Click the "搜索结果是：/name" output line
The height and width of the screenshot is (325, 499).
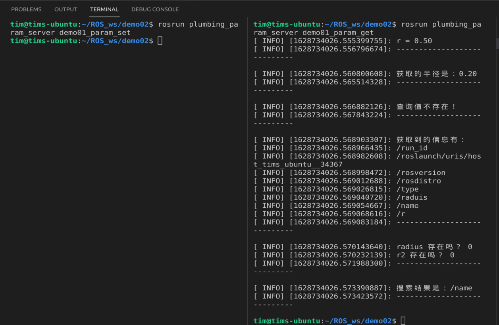[x=434, y=288]
